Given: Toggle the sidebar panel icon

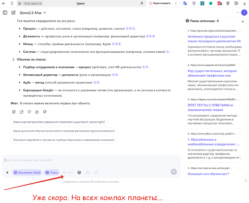Looking at the screenshot, I should pyautogui.click(x=5, y=13).
